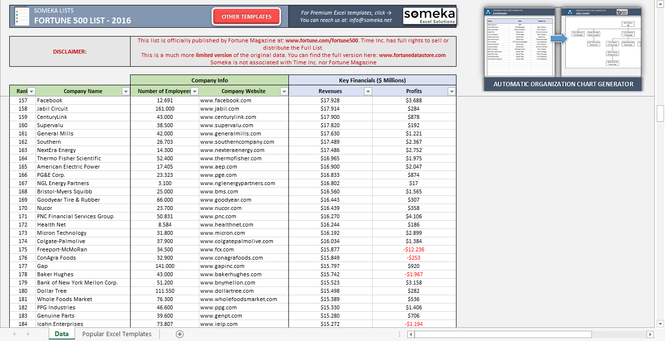The width and height of the screenshot is (665, 341).
Task: Select the www.jabil.com website cell
Action: [x=244, y=109]
